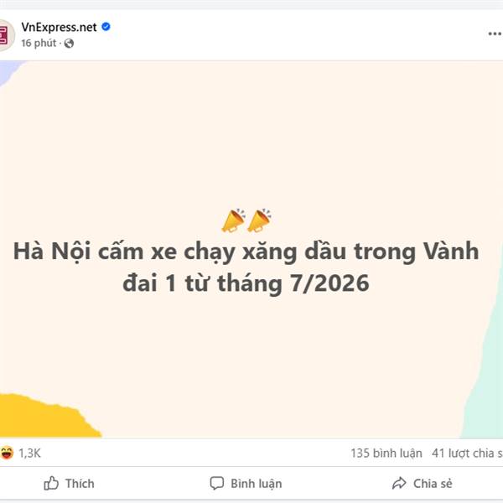Share the post via Chia sẻ

(423, 483)
